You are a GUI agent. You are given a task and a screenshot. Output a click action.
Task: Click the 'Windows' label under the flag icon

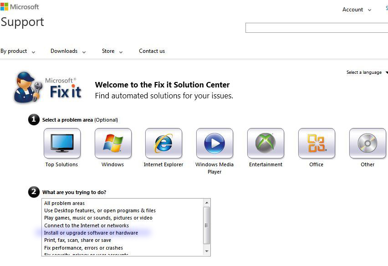112,164
